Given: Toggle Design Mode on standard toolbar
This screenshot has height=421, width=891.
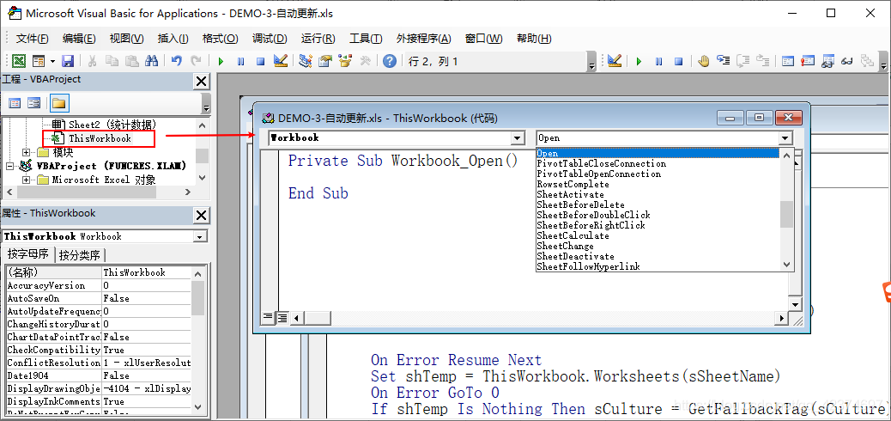Looking at the screenshot, I should 280,62.
